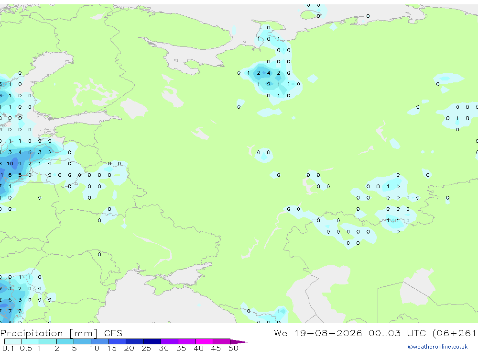Click the 25–30 mm dark navy legend swatch
This screenshot has height=351, width=478.
(x=152, y=341)
